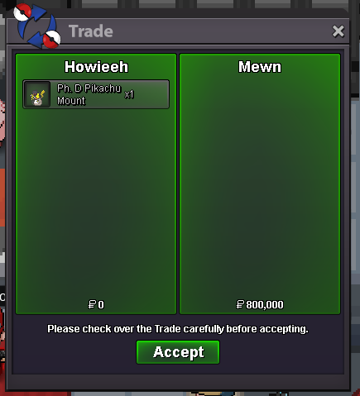This screenshot has height=396, width=360.
Task: Click empty space in Mewn's offer panel
Action: [x=260, y=188]
